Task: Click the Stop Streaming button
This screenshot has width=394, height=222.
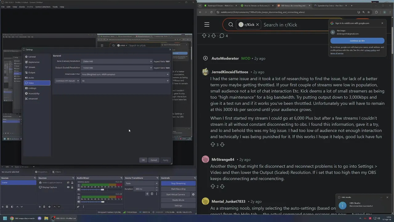Action: coord(178,183)
